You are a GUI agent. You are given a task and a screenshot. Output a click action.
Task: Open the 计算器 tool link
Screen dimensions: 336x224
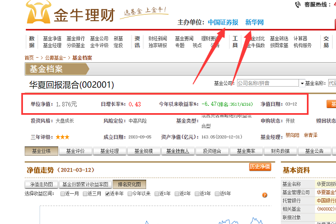(x=300, y=39)
